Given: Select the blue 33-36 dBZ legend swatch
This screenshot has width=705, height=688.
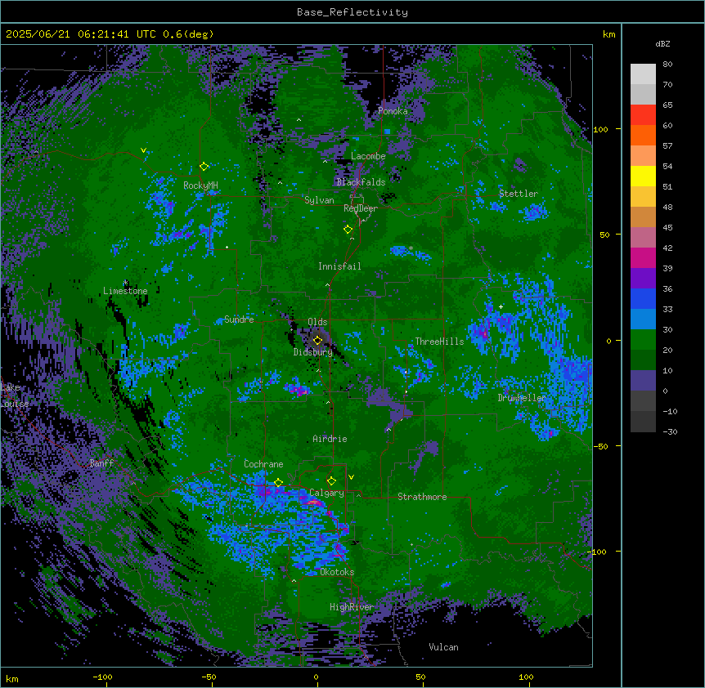Looking at the screenshot, I should coord(643,298).
